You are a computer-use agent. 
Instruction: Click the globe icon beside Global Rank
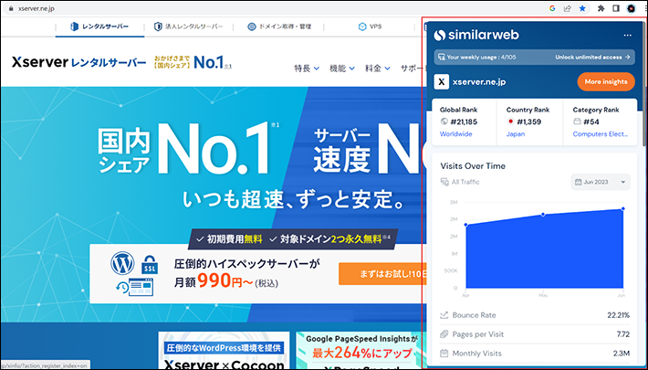[444, 122]
